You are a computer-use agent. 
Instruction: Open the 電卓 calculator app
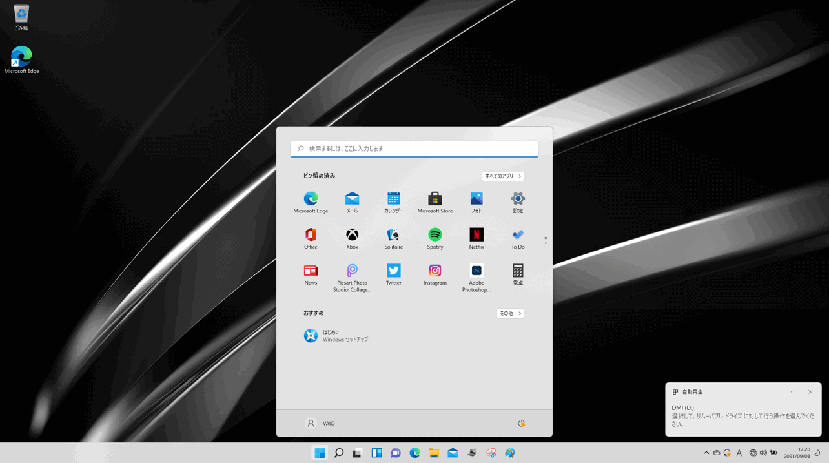518,274
